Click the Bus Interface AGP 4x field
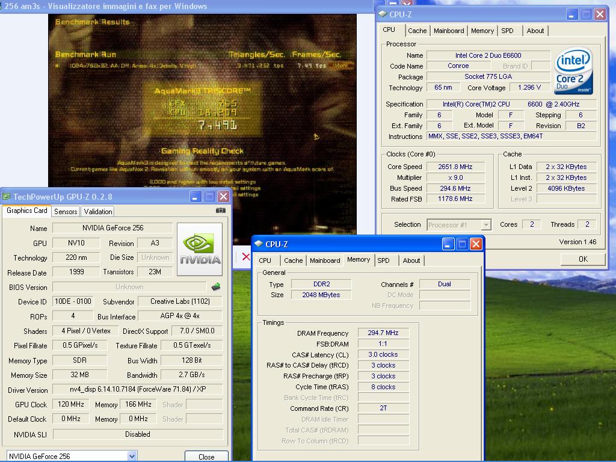 click(x=180, y=316)
